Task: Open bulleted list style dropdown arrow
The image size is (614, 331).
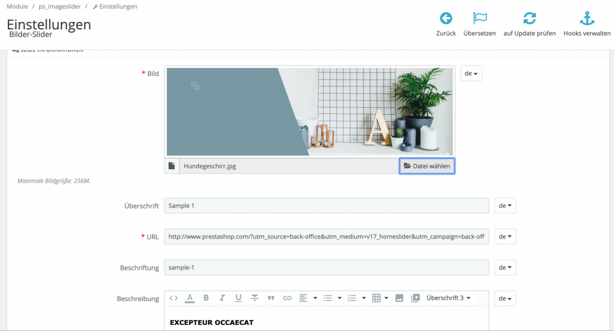Action: coord(340,298)
